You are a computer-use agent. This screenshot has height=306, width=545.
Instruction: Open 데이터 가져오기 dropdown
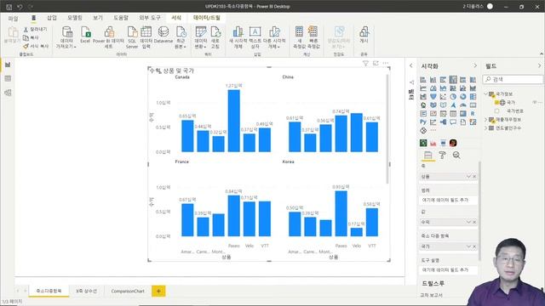point(66,37)
